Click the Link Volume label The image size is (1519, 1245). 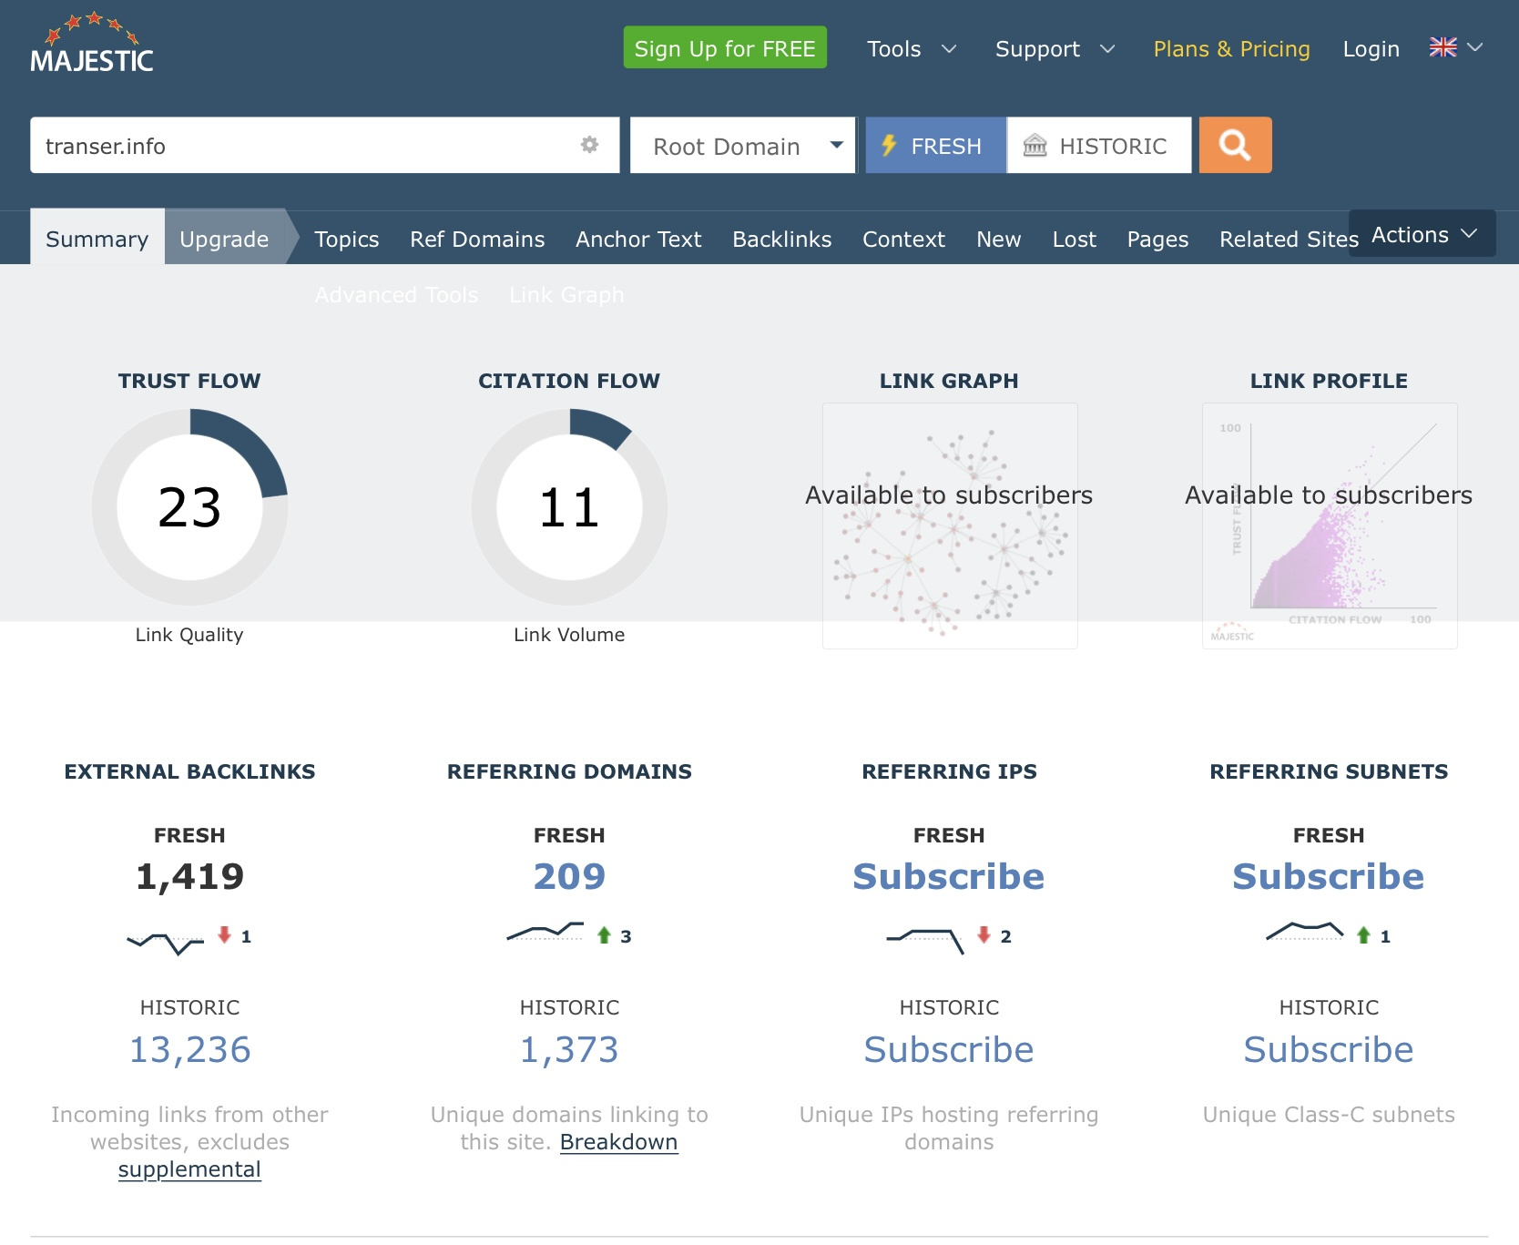(x=569, y=635)
